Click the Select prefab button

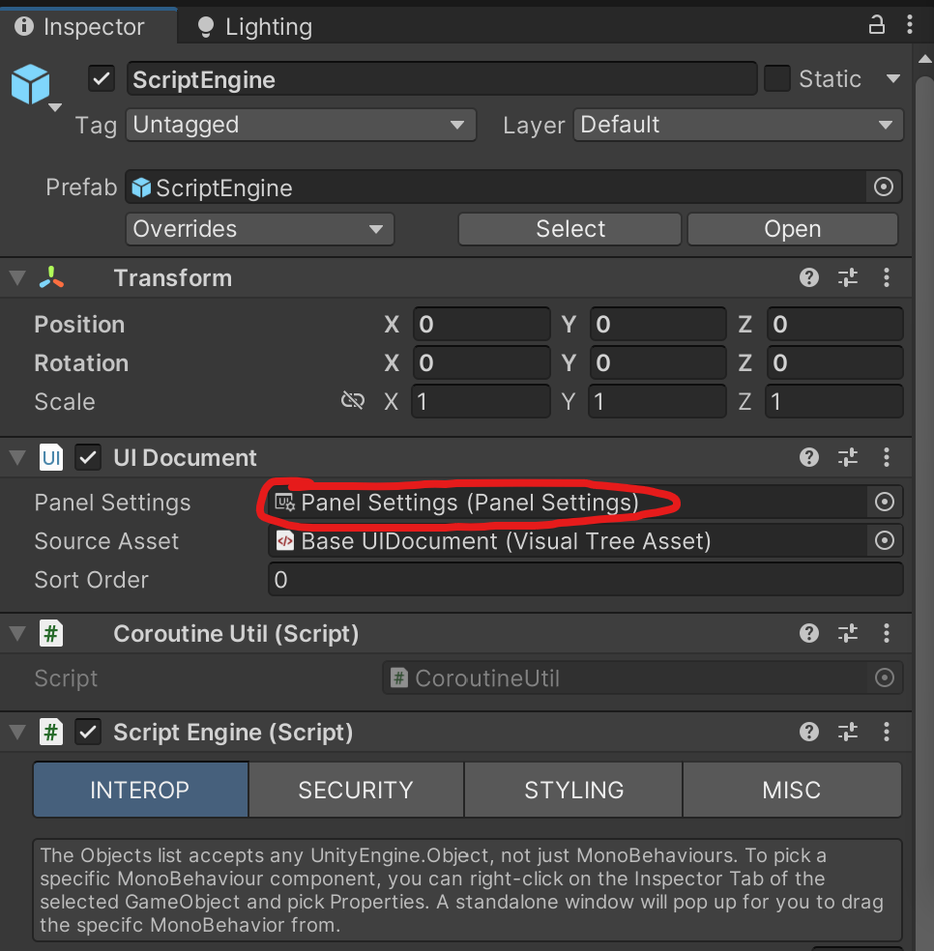569,229
